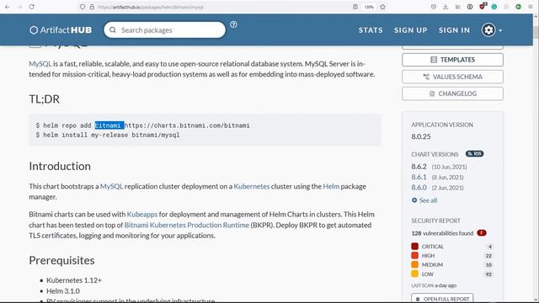Click the HIGH severity color swatch

(415, 256)
